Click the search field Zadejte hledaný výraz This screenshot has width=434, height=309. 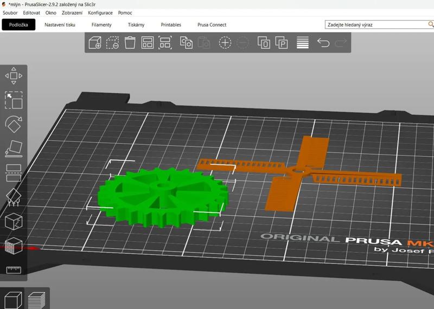374,24
